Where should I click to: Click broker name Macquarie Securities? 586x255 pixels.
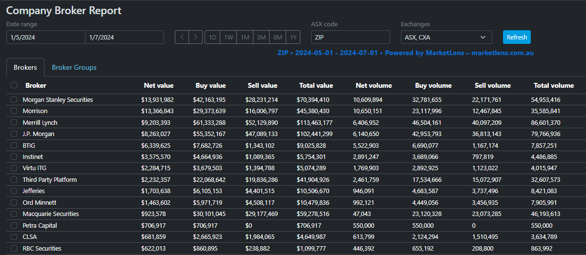tap(51, 214)
